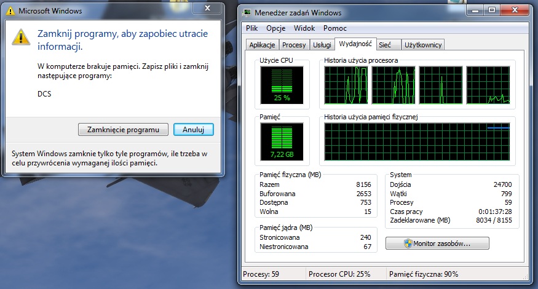
Task: Click the second CPU core history graph
Action: tap(394, 85)
